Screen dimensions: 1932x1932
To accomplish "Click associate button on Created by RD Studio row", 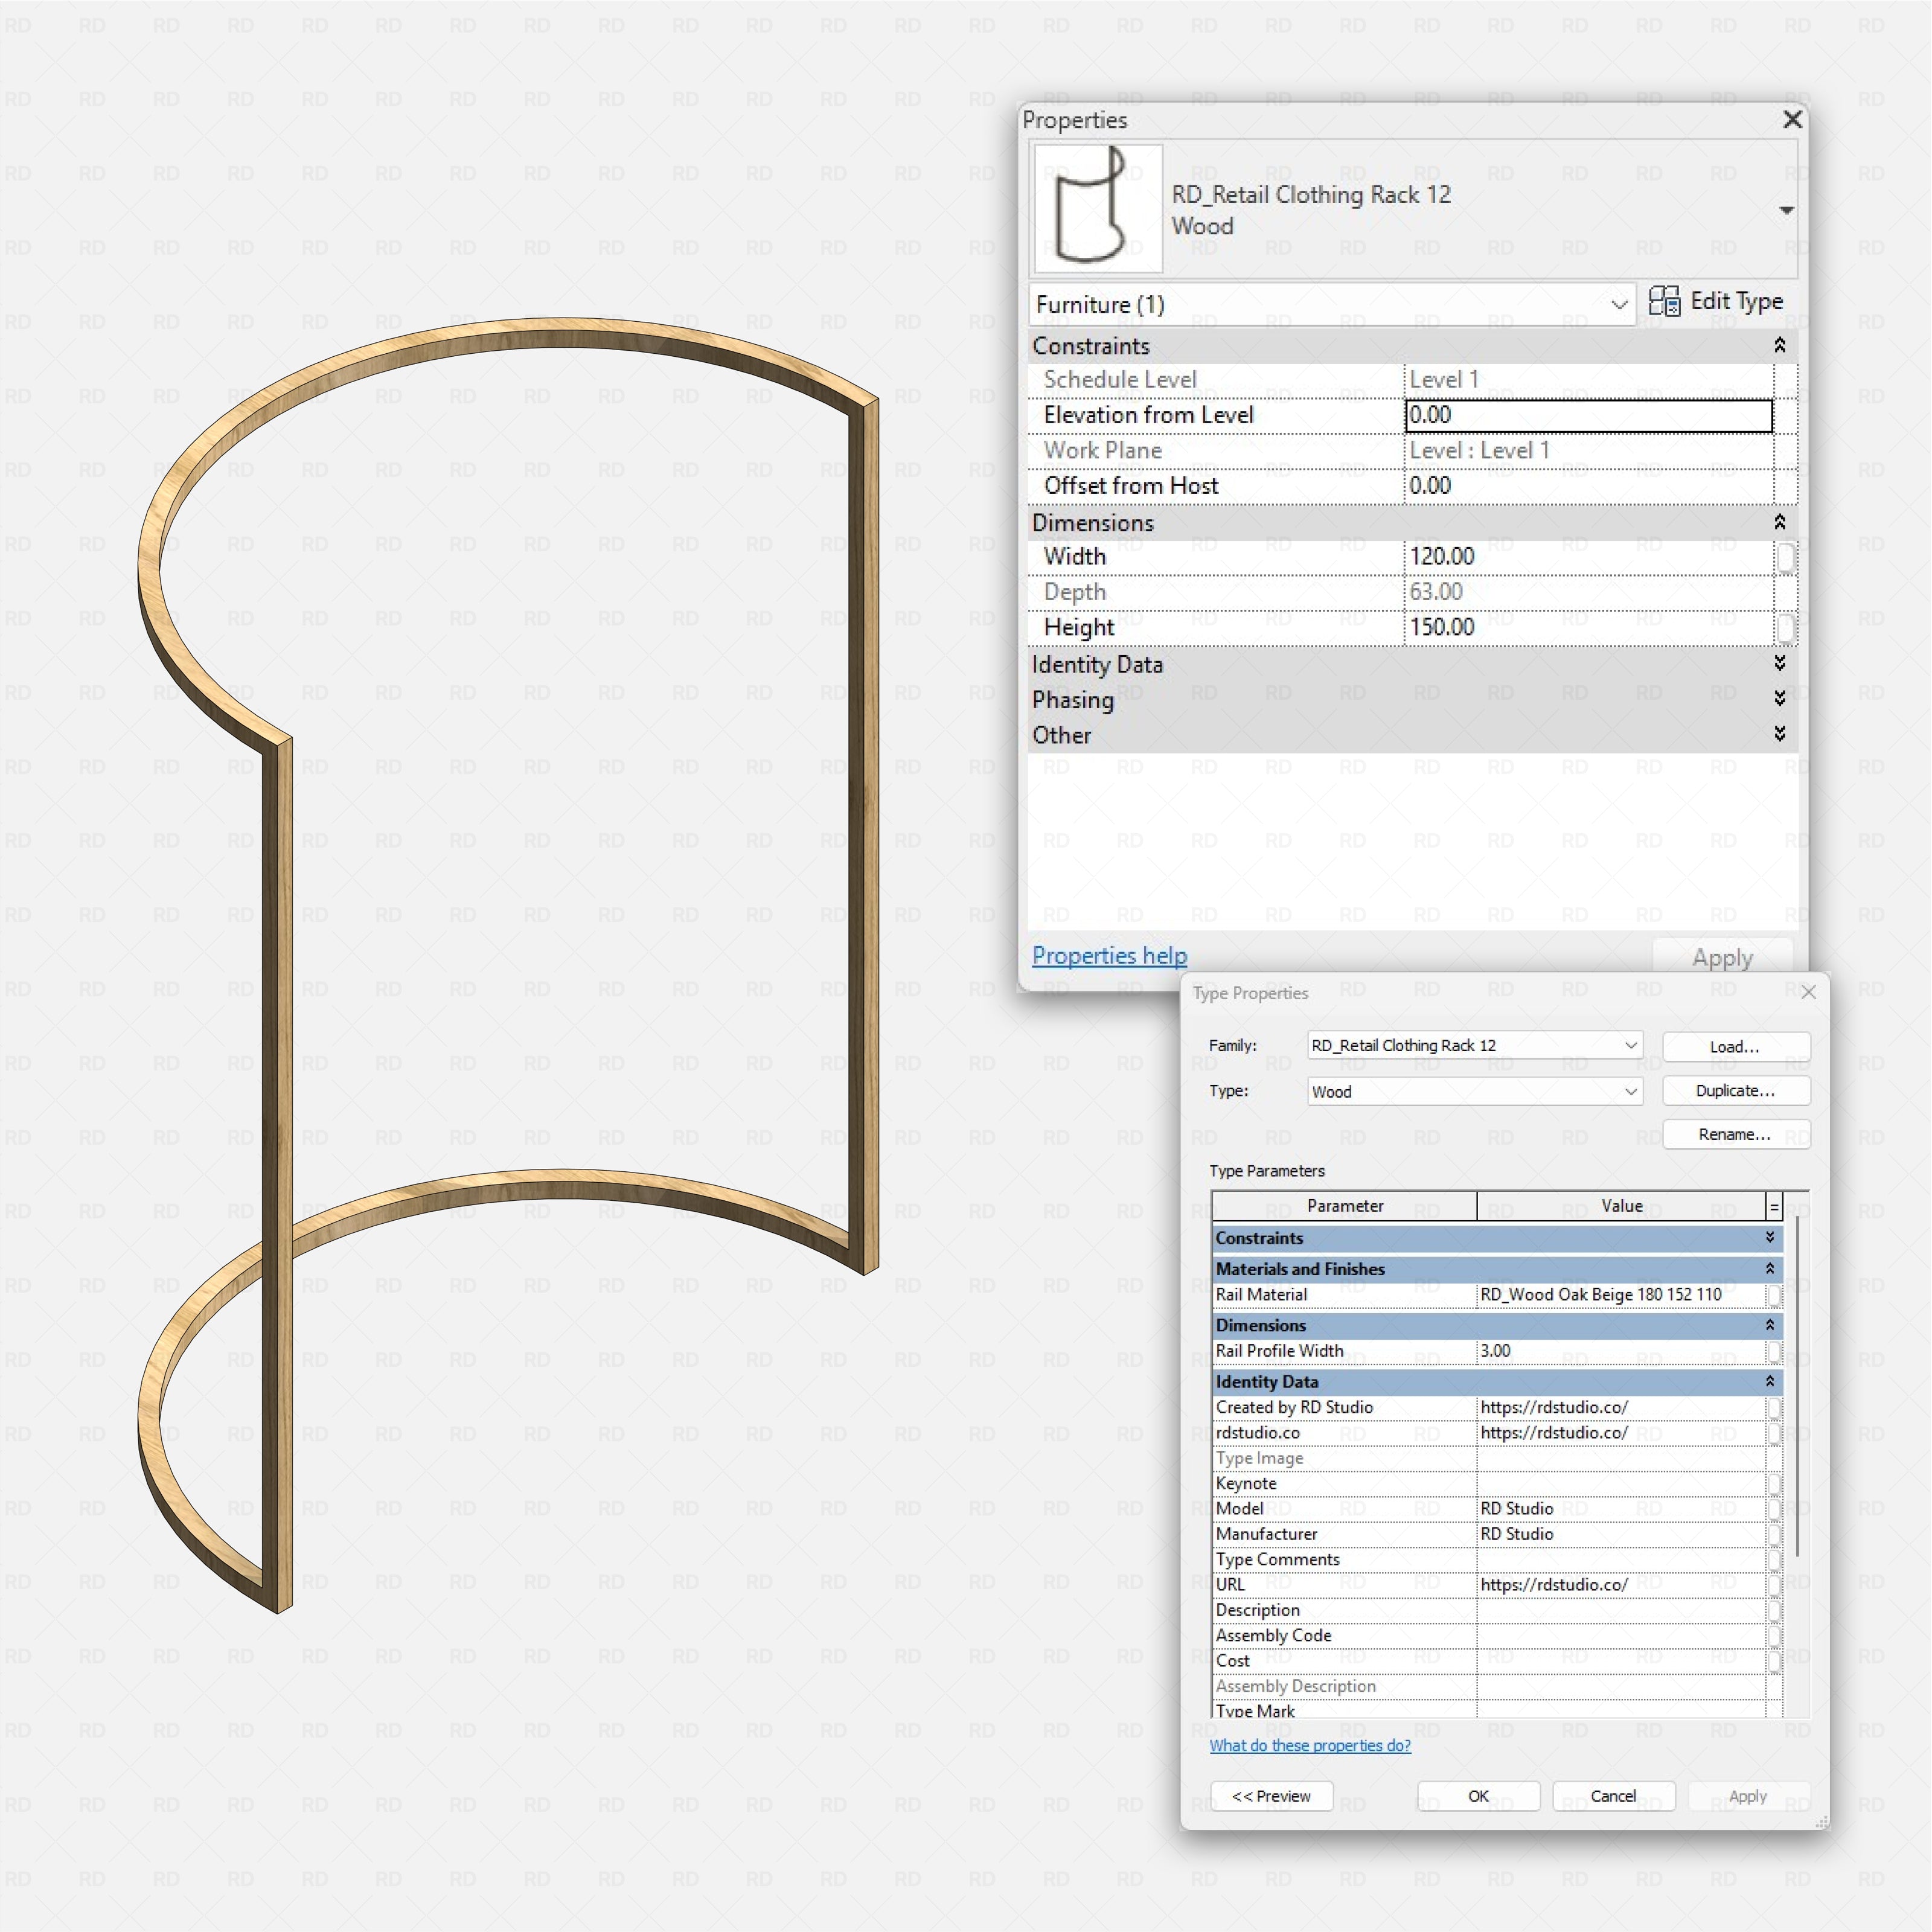I will click(1774, 1409).
